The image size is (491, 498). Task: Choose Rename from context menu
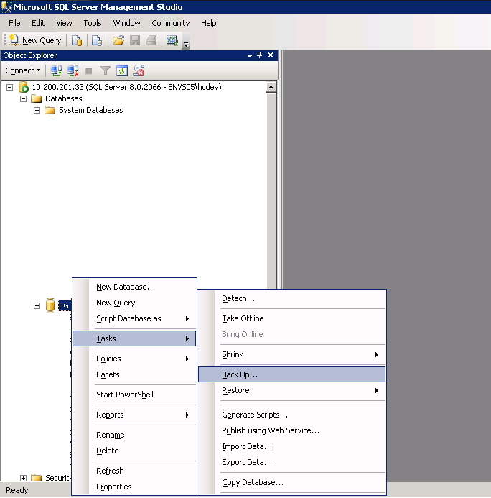point(134,435)
